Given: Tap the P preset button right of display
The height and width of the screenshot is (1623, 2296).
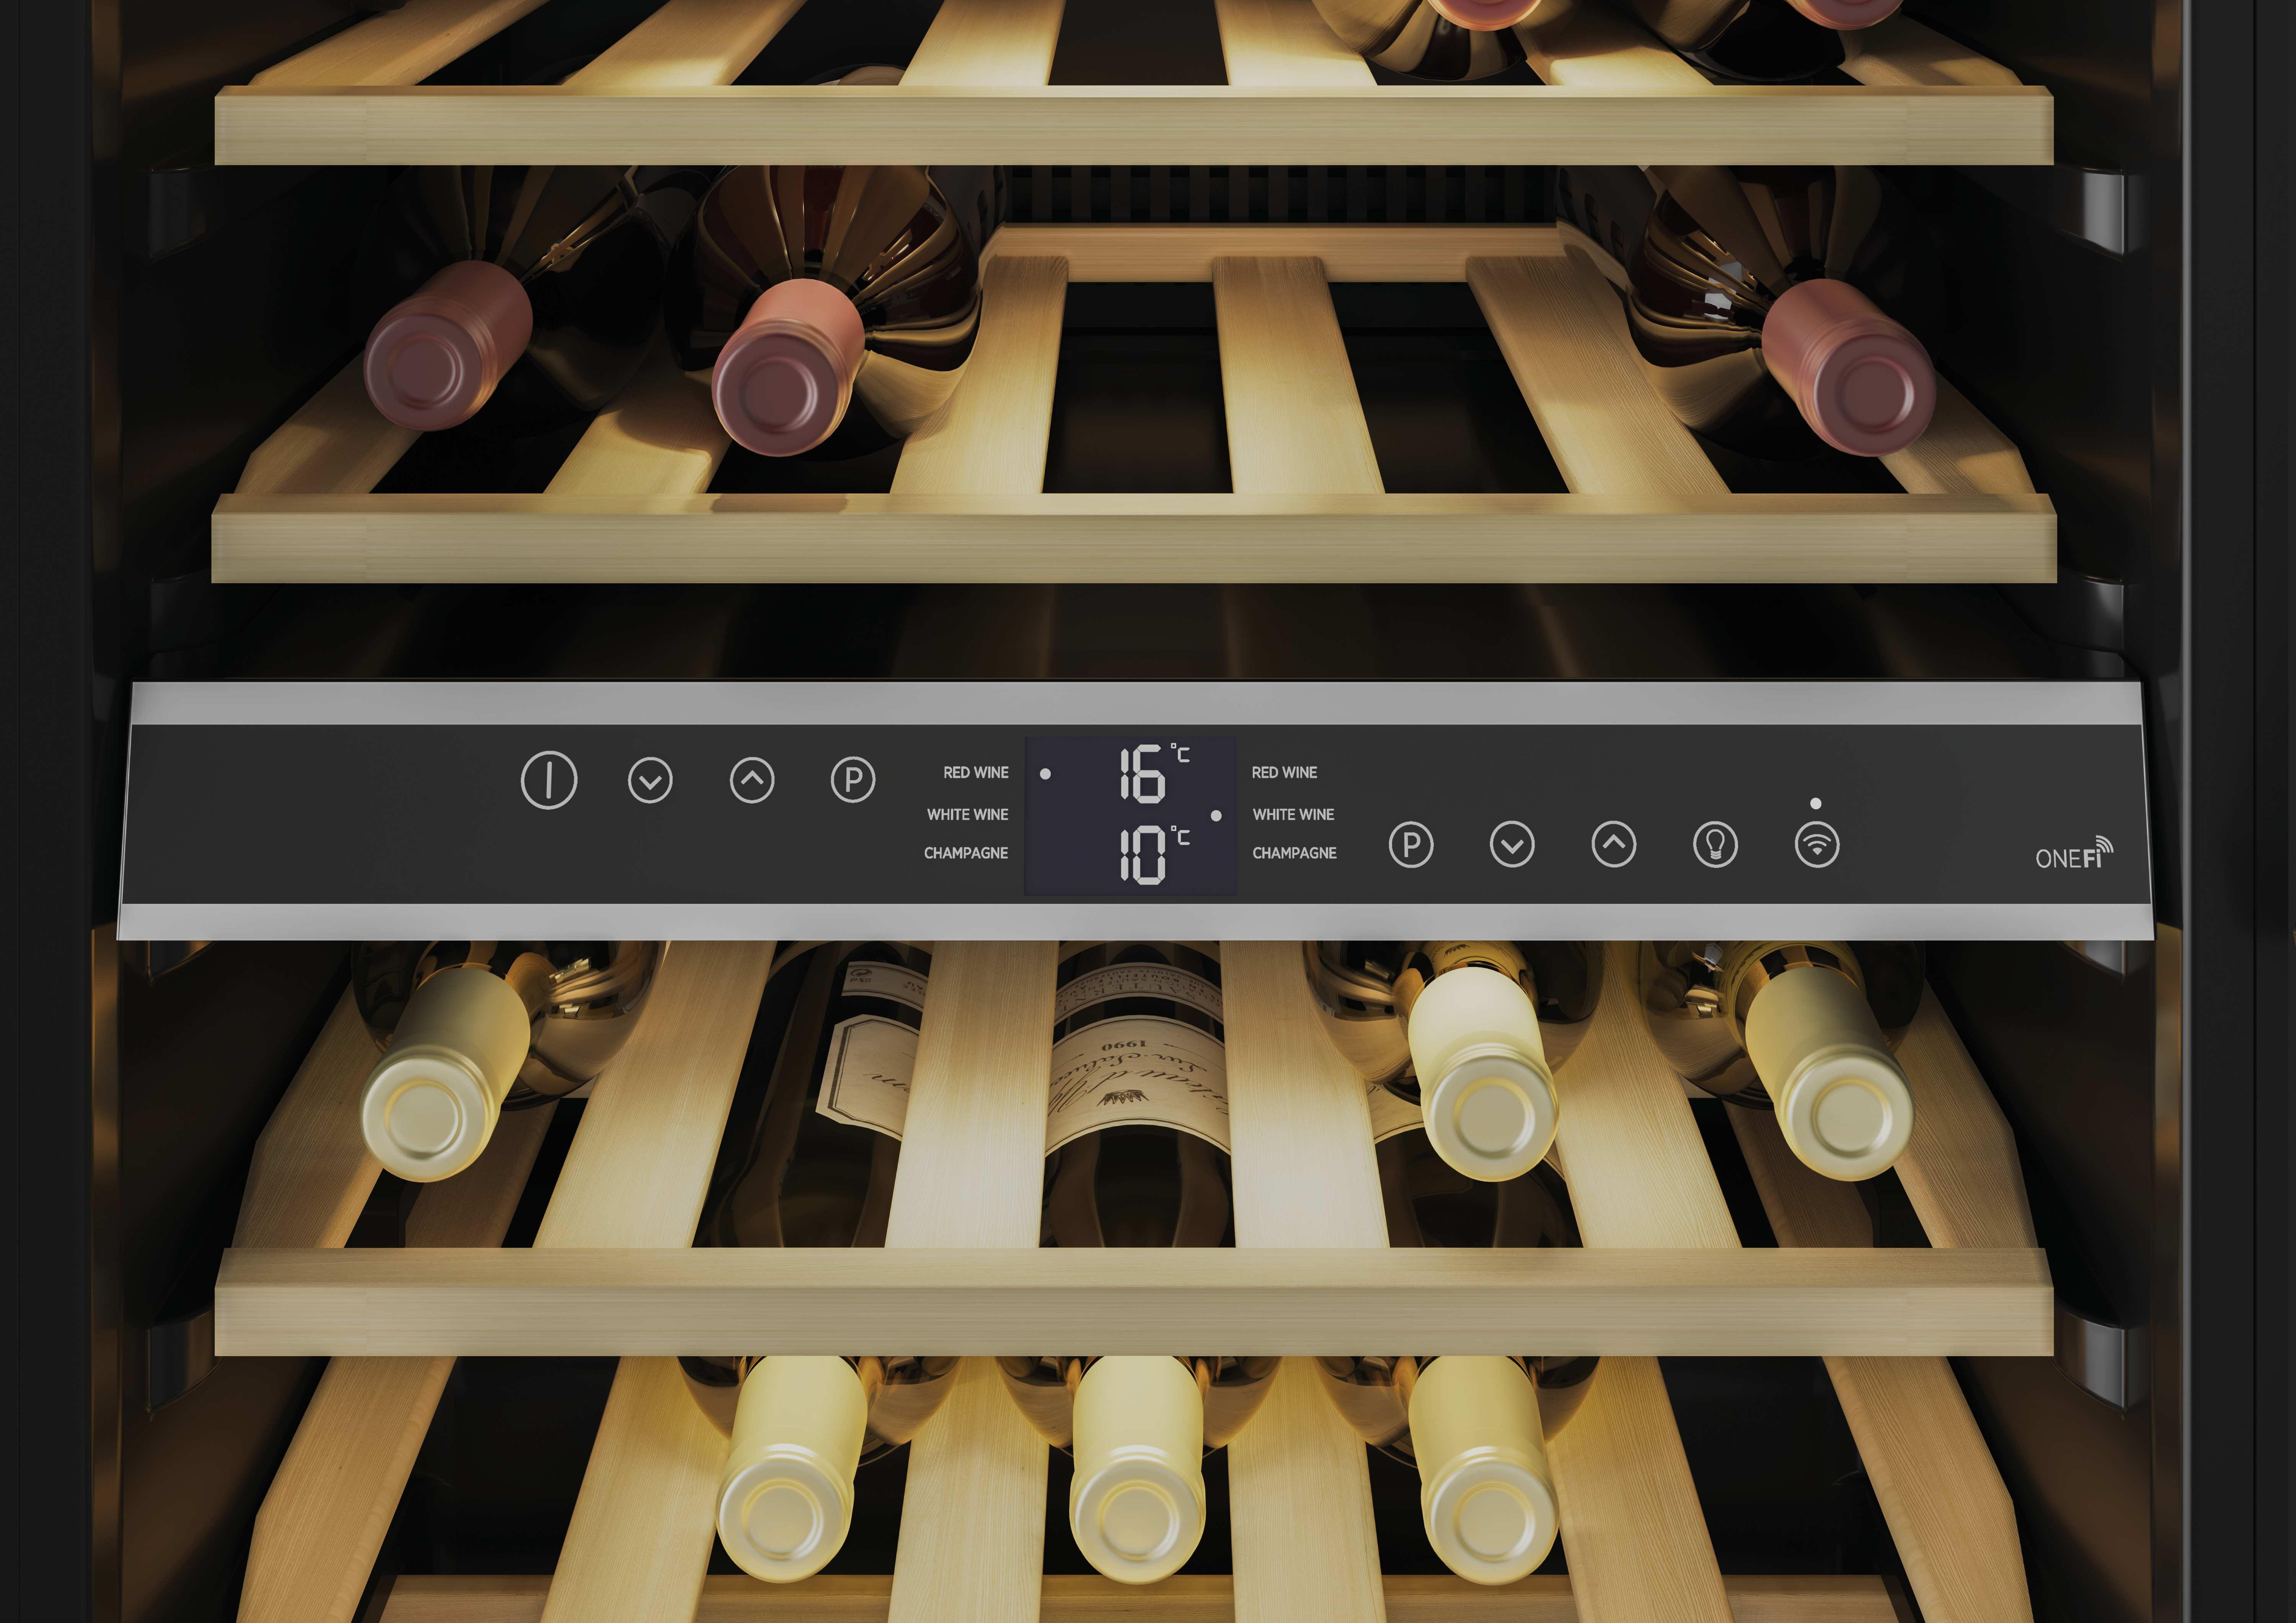Looking at the screenshot, I should click(1411, 845).
